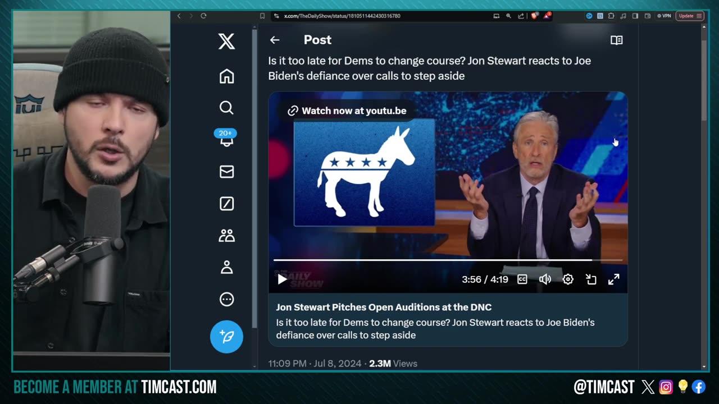
Task: Focus the x.com address bar
Action: pos(342,16)
